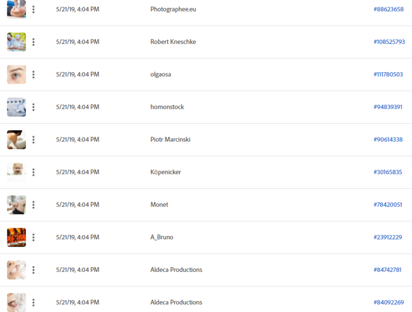Click asset ID #94839391
The width and height of the screenshot is (412, 312).
coord(388,107)
